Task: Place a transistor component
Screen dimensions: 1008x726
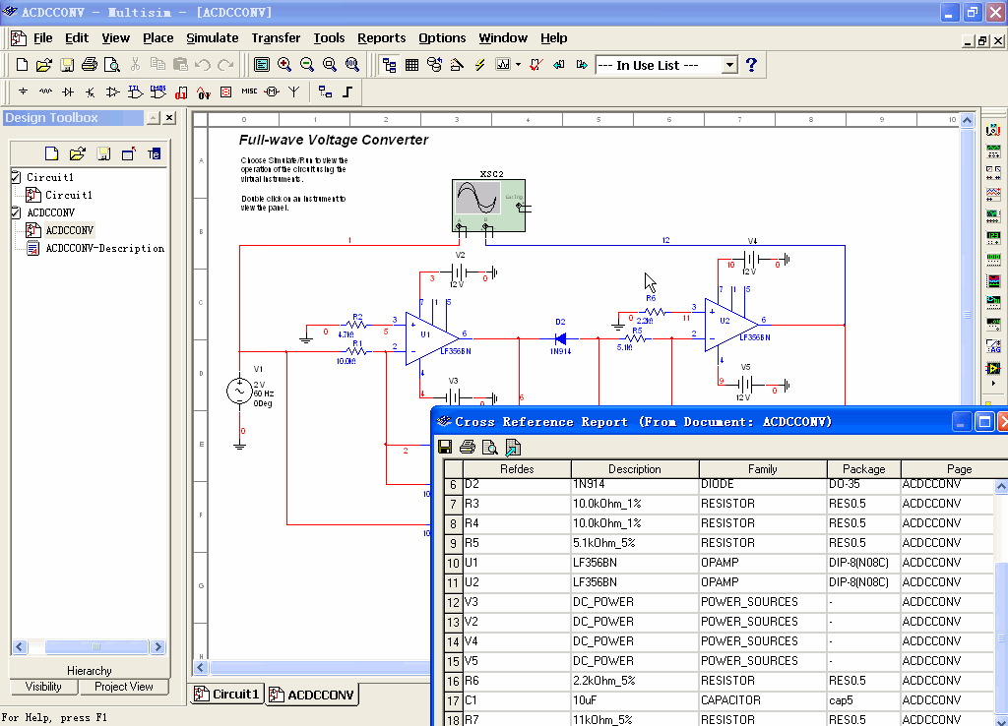Action: point(90,91)
